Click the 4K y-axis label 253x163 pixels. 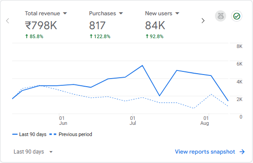[x=240, y=82]
